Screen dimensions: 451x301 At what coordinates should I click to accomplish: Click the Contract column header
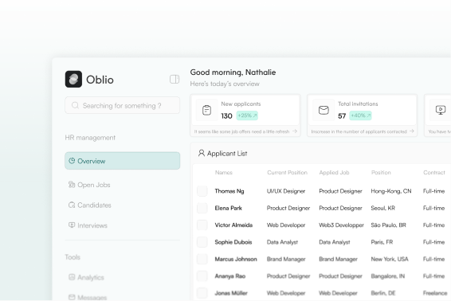(x=434, y=173)
